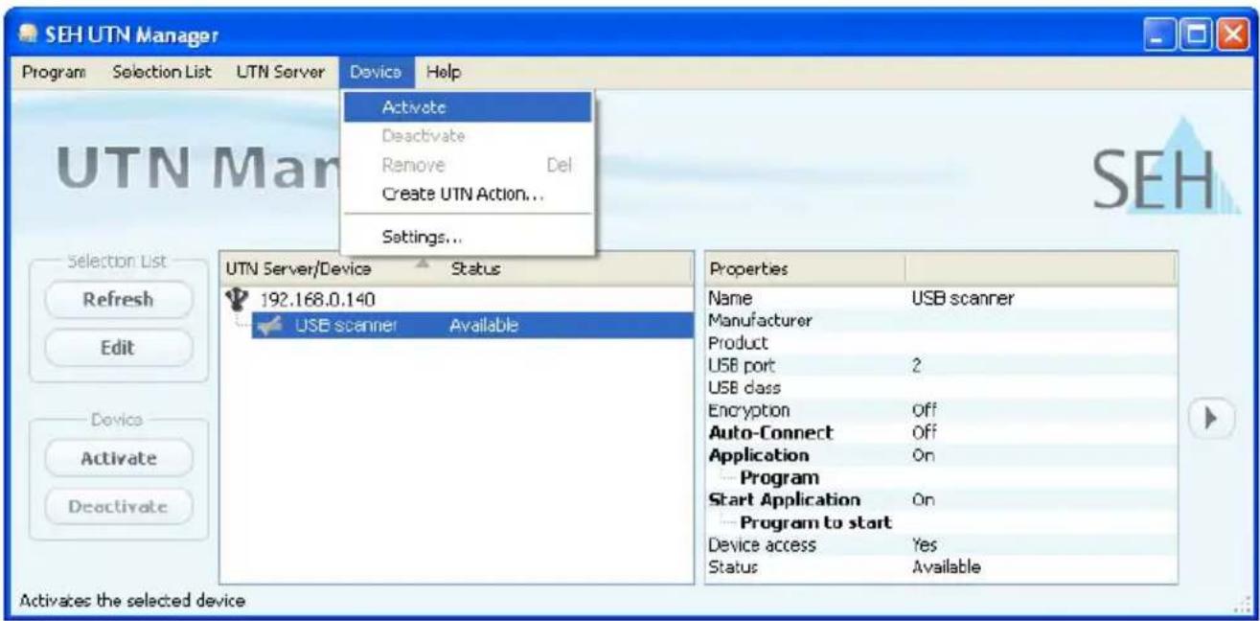Image resolution: width=1260 pixels, height=621 pixels.
Task: Click the USB scanner value in Properties
Action: tap(962, 298)
